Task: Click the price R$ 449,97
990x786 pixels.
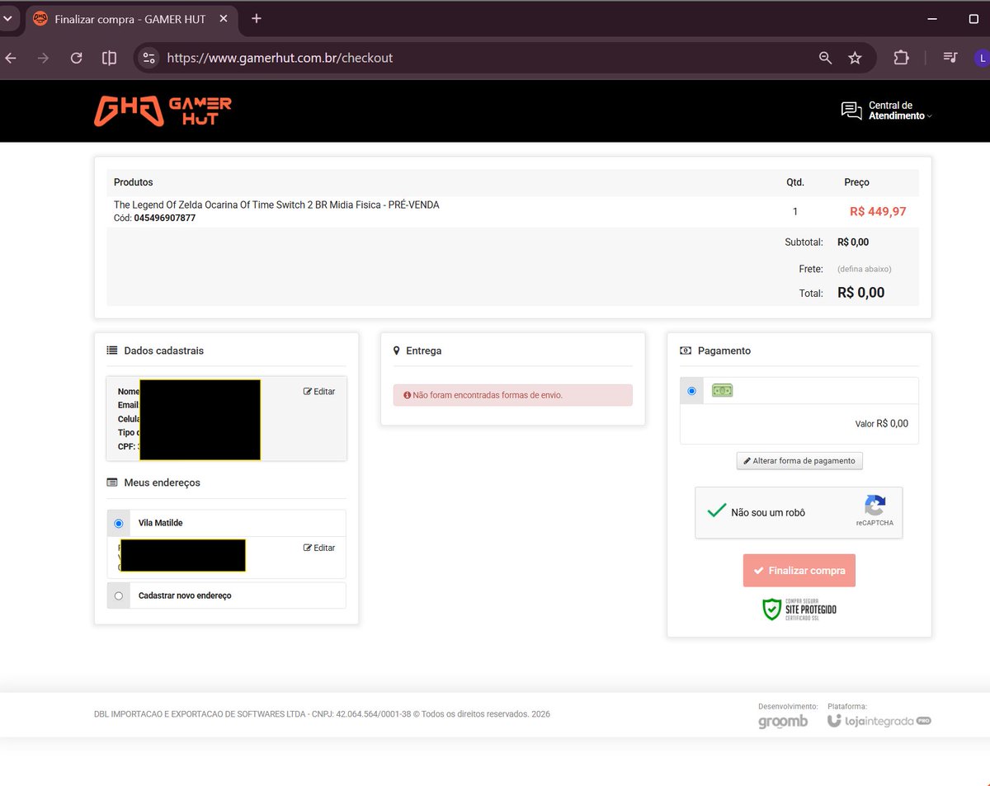Action: pyautogui.click(x=878, y=212)
